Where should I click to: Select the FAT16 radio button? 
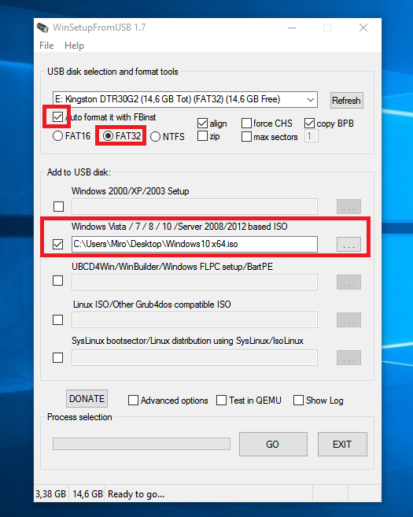pos(57,136)
